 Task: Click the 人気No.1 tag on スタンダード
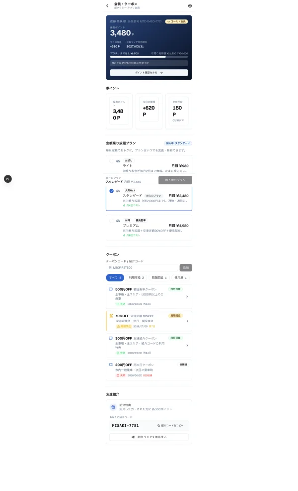130,190
